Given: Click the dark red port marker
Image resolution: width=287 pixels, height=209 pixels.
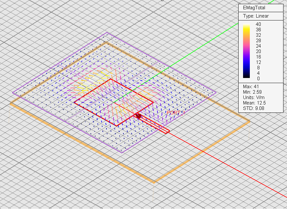Looking at the screenshot, I should pyautogui.click(x=138, y=116).
